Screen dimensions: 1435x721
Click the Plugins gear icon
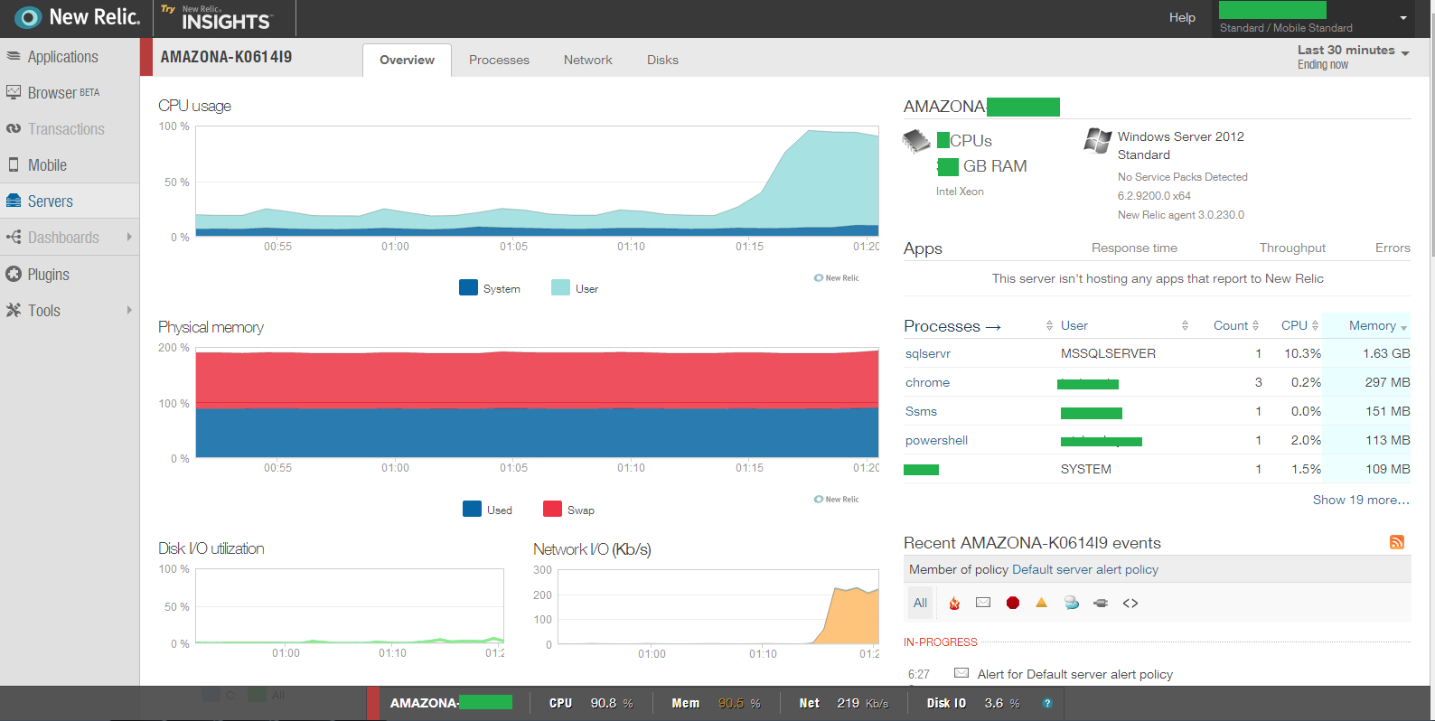13,274
